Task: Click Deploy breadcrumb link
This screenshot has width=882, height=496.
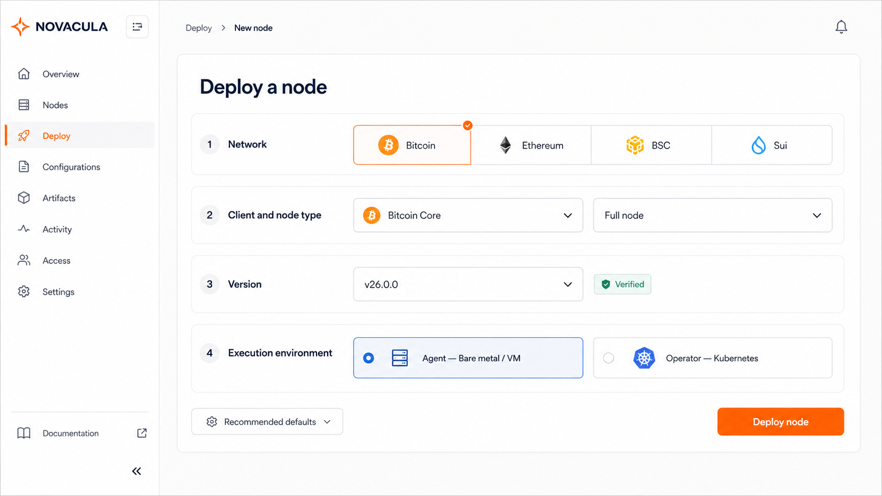Action: (x=198, y=28)
